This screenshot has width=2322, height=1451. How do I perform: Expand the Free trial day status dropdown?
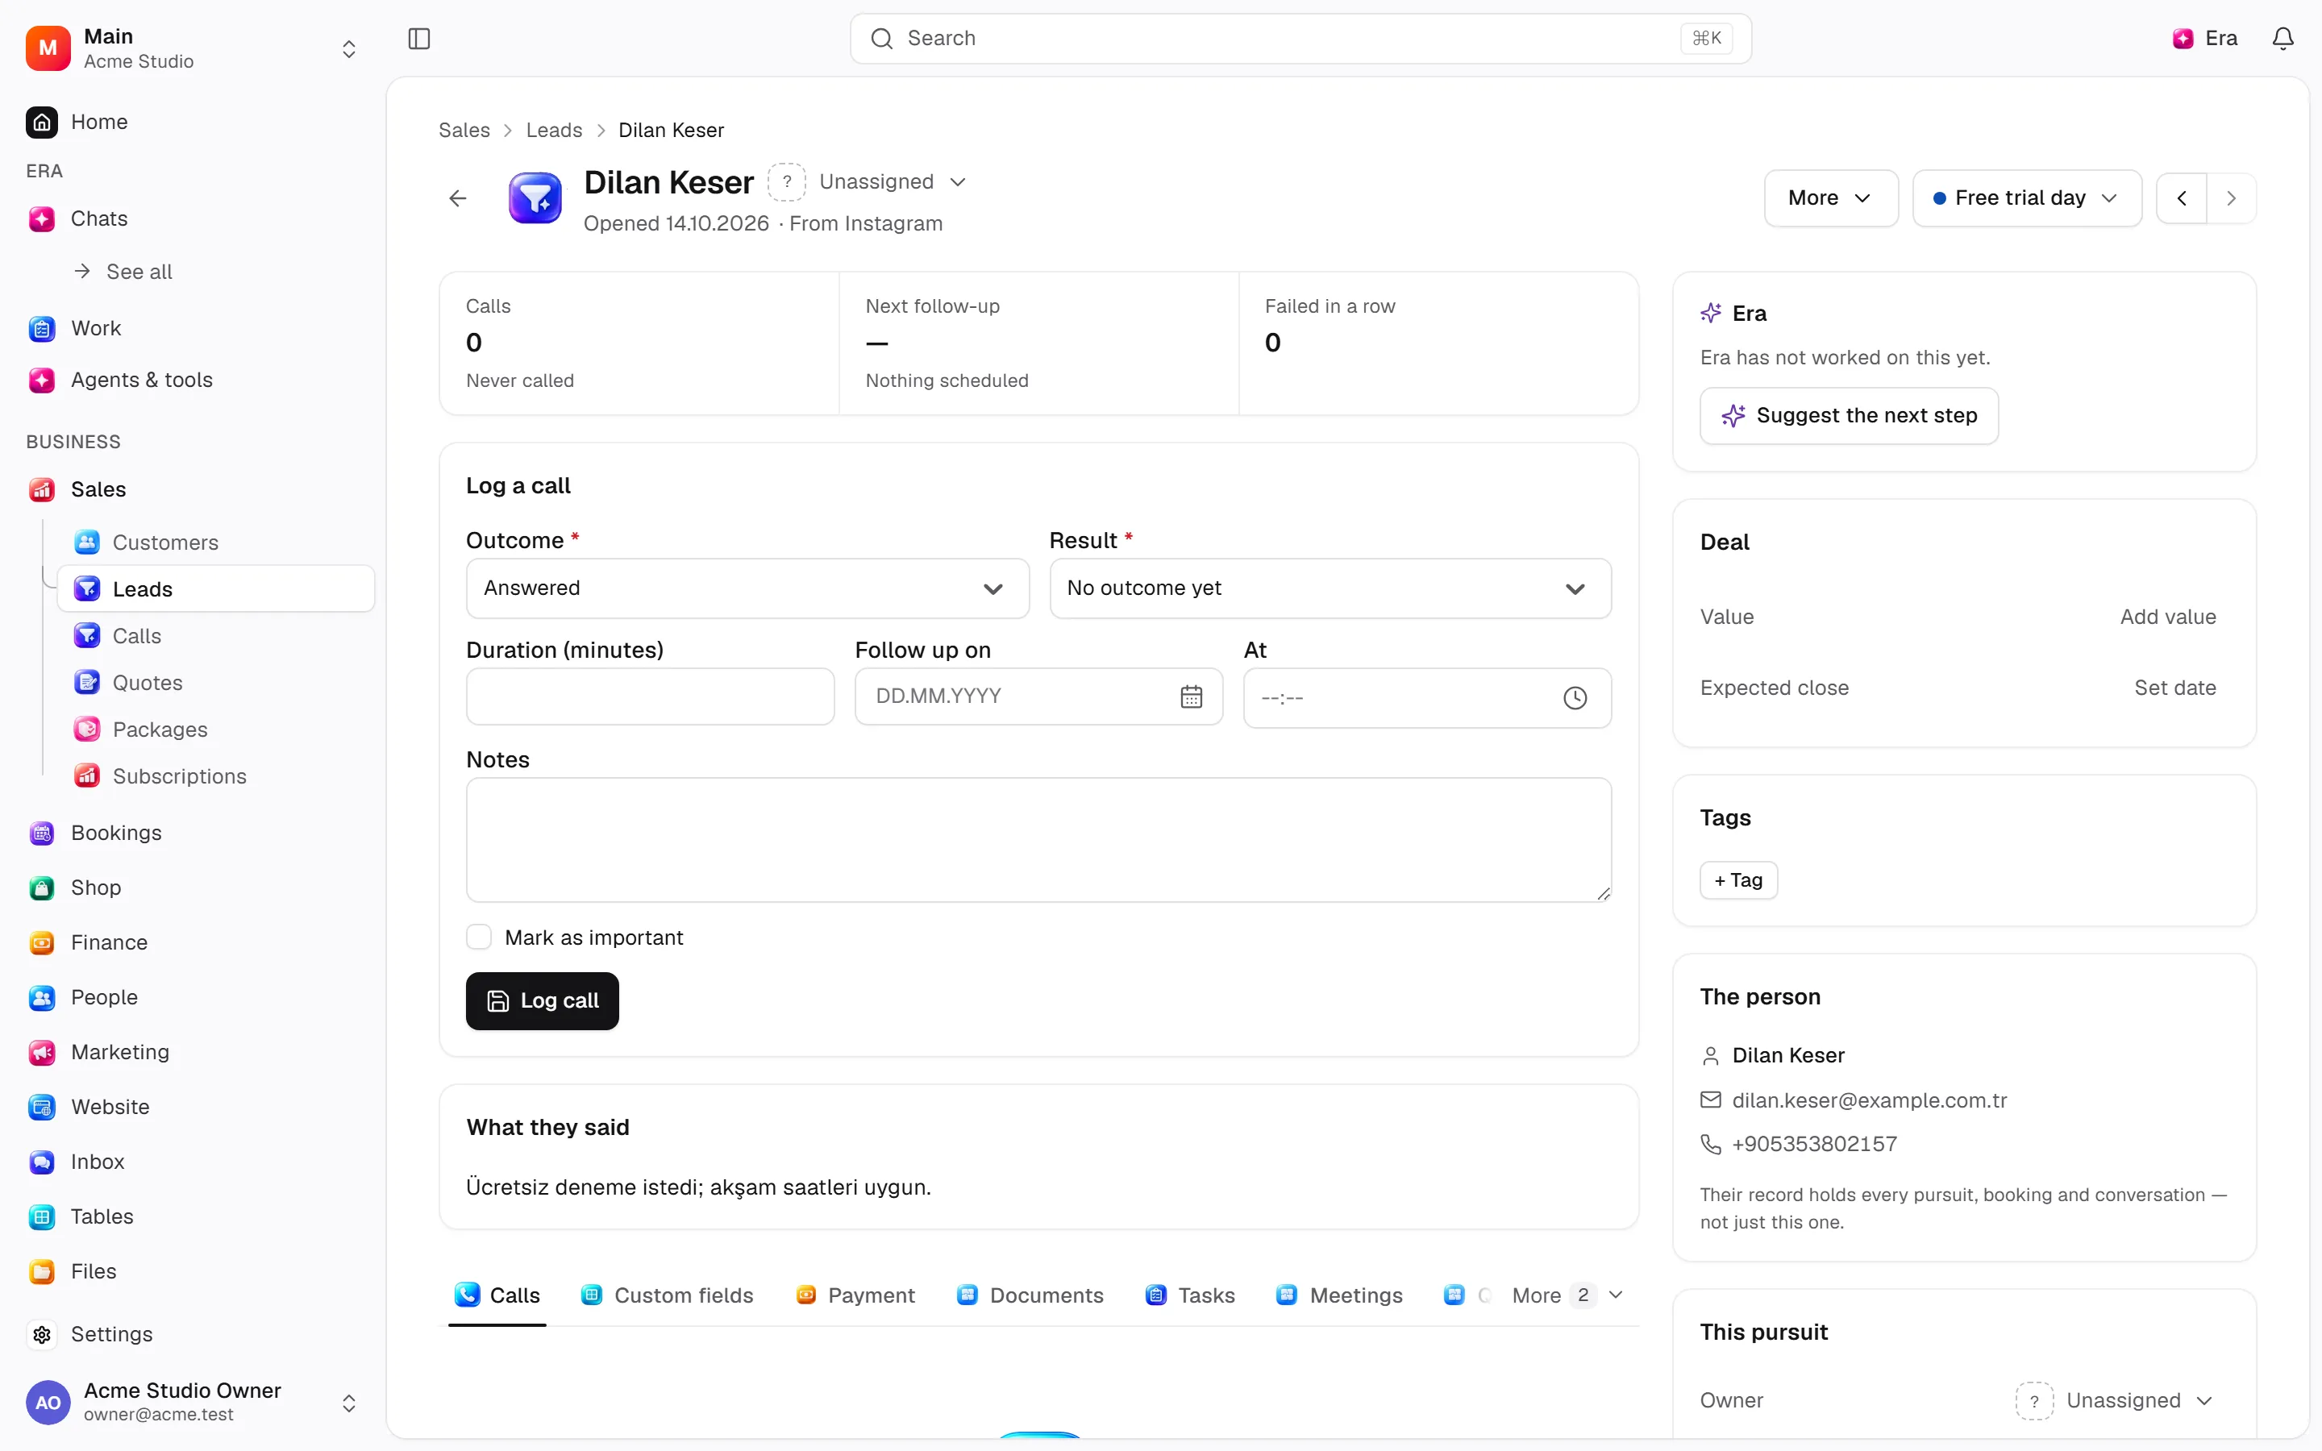click(x=2026, y=198)
